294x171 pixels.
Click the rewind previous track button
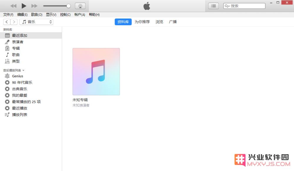point(13,6)
